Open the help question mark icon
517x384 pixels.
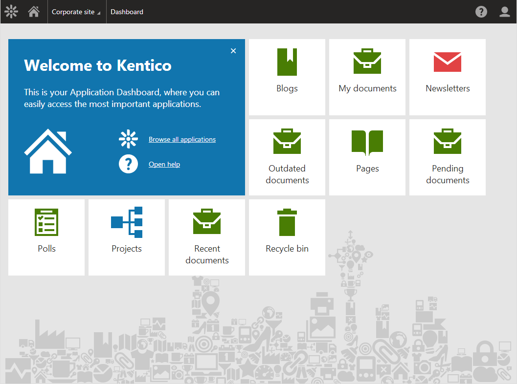[x=481, y=12]
